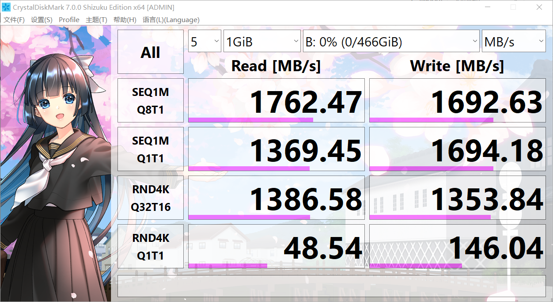Image resolution: width=553 pixels, height=302 pixels.
Task: Click the RND4K Q32T16 read result 1386.58
Action: pyautogui.click(x=276, y=198)
